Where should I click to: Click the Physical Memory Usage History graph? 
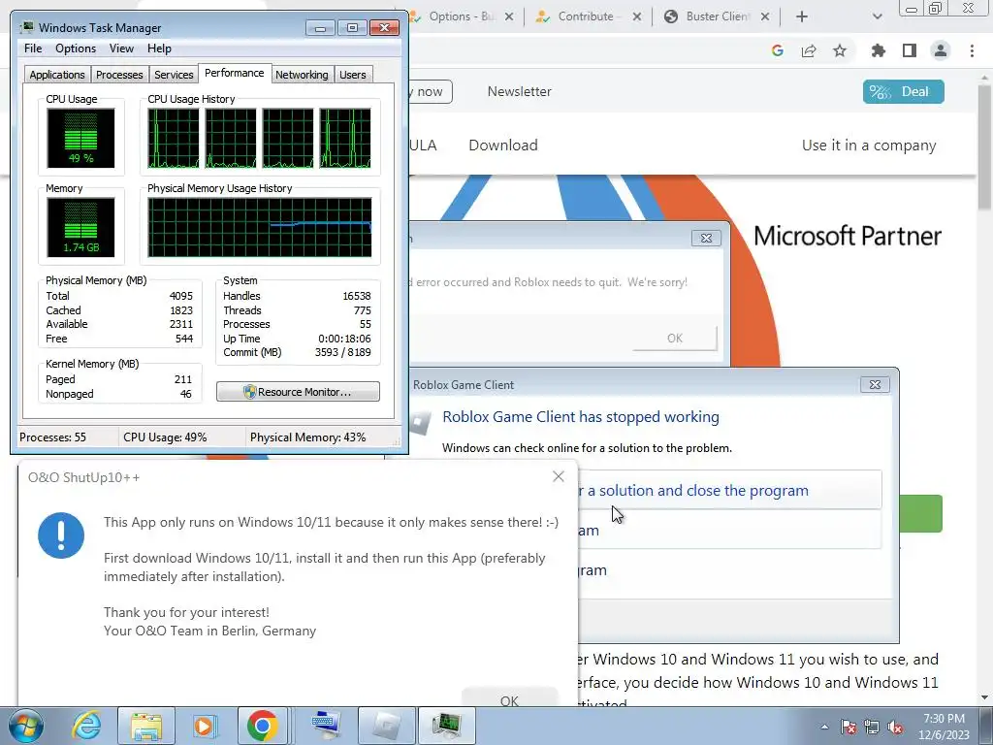click(x=260, y=227)
